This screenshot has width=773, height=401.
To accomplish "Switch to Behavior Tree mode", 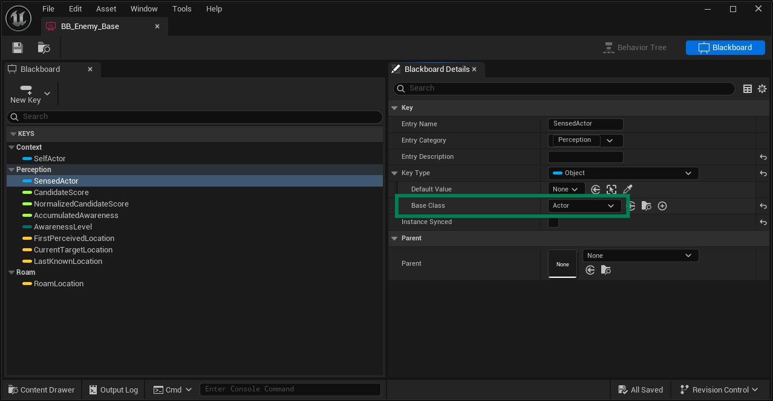I will (x=634, y=48).
